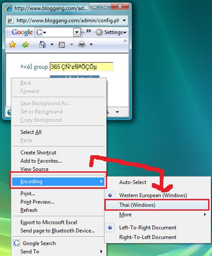Click the Favorites Center star icon
The width and height of the screenshot is (212, 256).
point(12,44)
